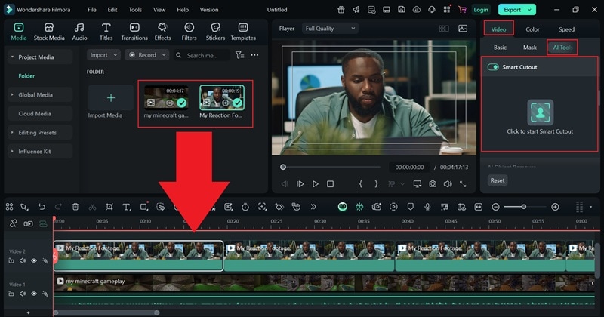Open the Audio tab
The width and height of the screenshot is (604, 317).
pyautogui.click(x=79, y=32)
